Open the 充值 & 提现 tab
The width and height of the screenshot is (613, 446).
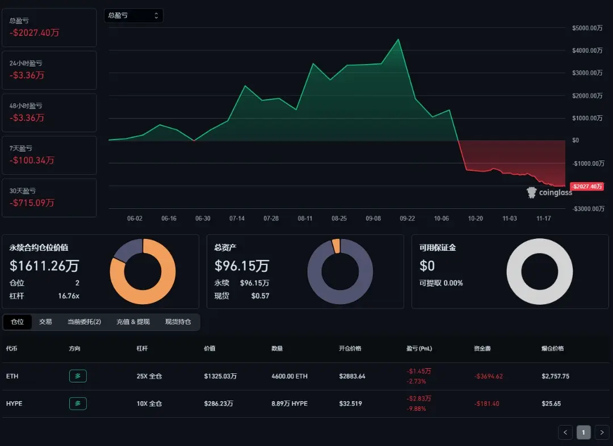133,322
